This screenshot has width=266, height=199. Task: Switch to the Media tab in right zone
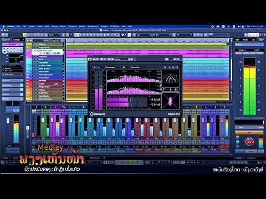pyautogui.click(x=245, y=40)
